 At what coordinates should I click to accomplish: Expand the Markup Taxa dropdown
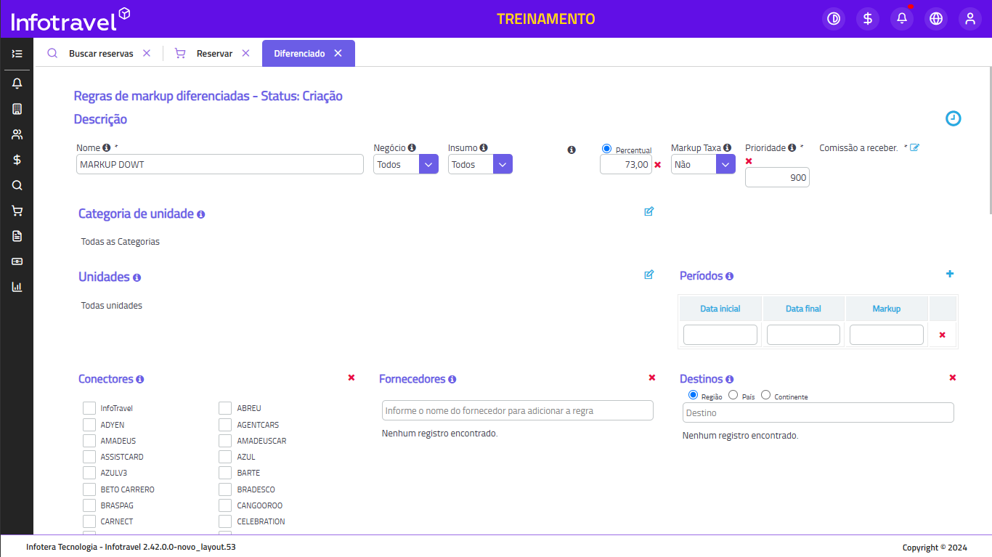[x=725, y=164]
